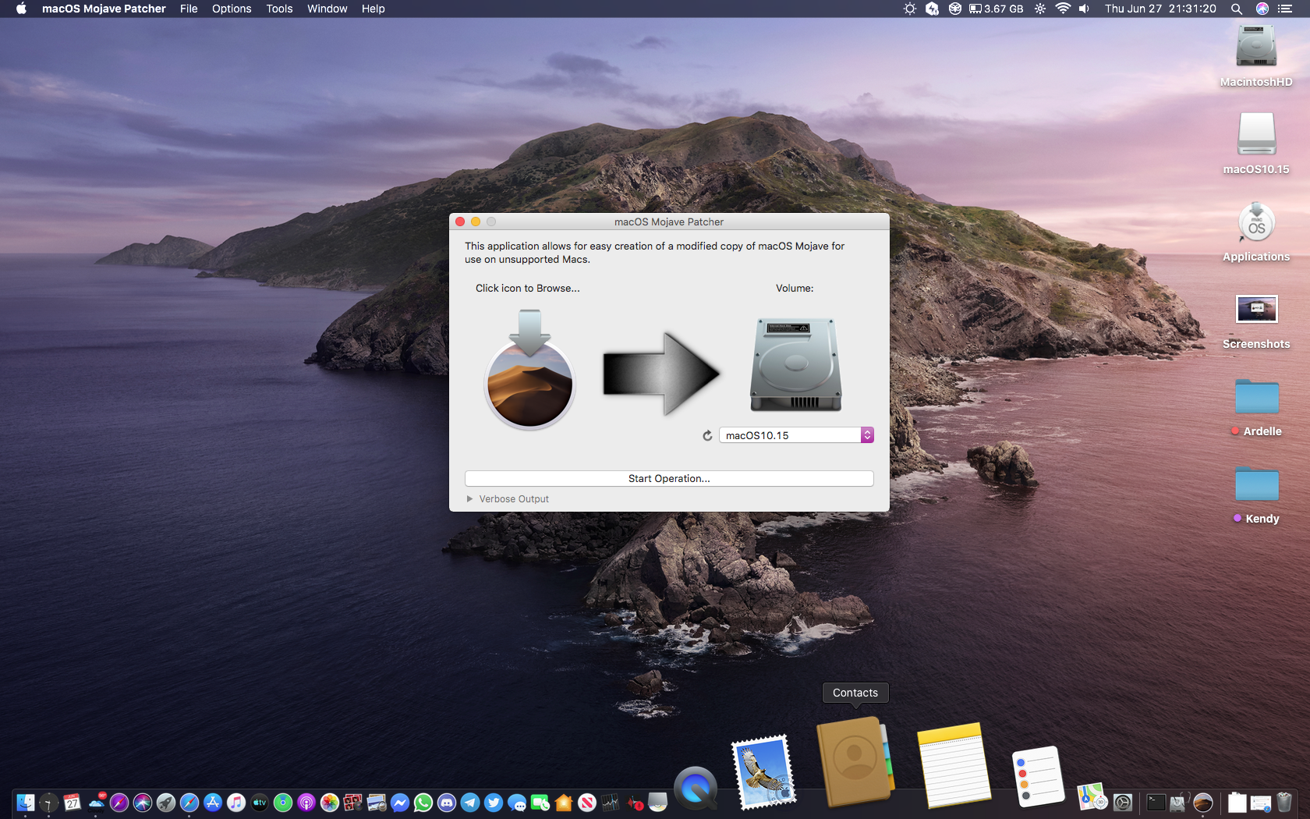Select the macOS10.15 volume on the desktop

coord(1256,144)
